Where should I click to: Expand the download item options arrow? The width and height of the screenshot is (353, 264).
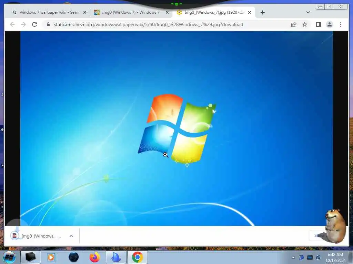pos(71,236)
